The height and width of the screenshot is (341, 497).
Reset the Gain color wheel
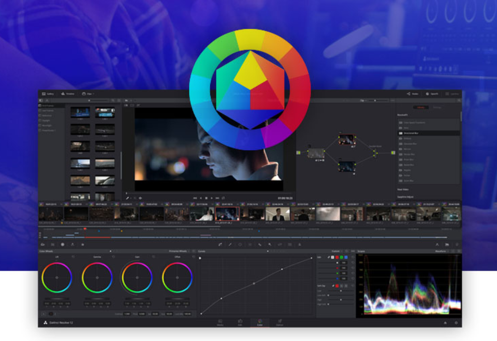[154, 257]
